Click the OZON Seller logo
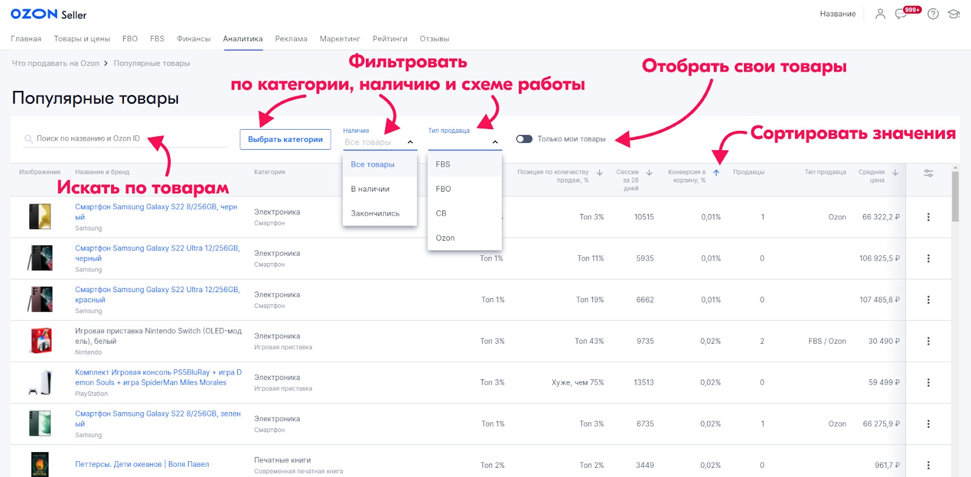This screenshot has height=477, width=971. pyautogui.click(x=49, y=14)
